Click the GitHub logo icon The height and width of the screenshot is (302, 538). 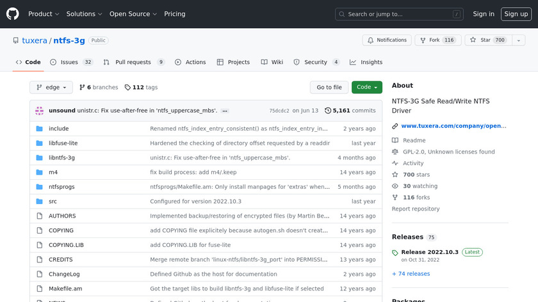click(x=13, y=13)
